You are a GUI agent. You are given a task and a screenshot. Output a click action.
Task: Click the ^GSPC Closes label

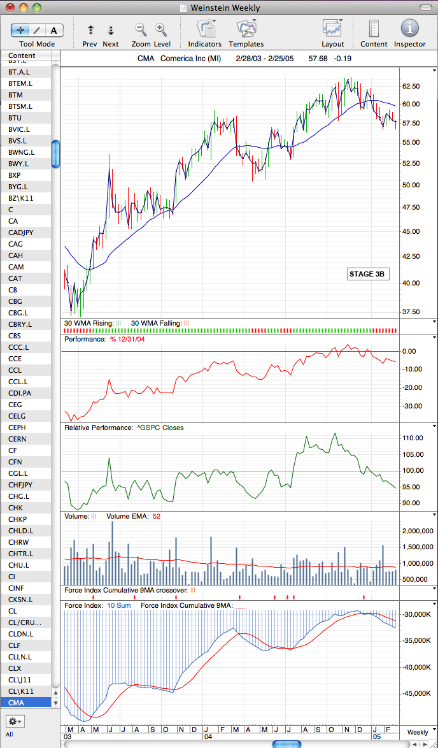160,428
